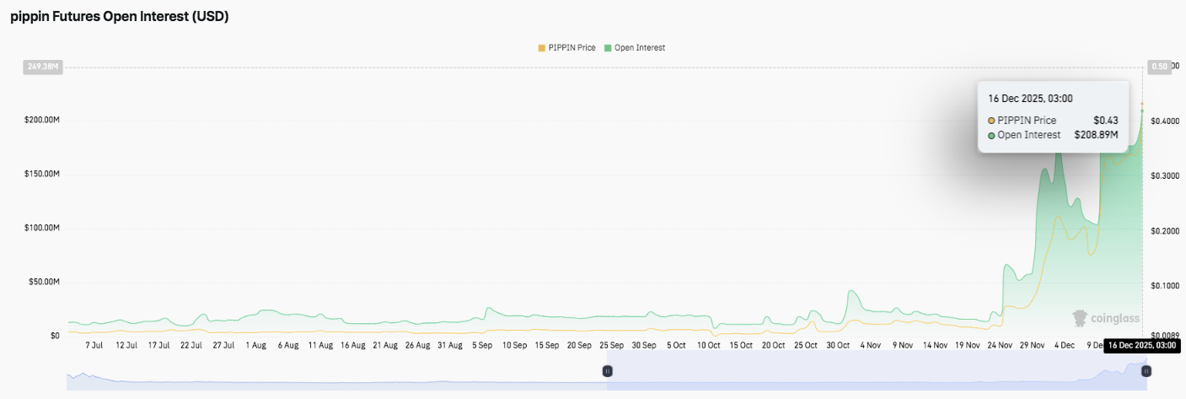This screenshot has height=399, width=1186.
Task: Click the 16 Dec 2025, 03:00 axis label
Action: (x=1142, y=345)
